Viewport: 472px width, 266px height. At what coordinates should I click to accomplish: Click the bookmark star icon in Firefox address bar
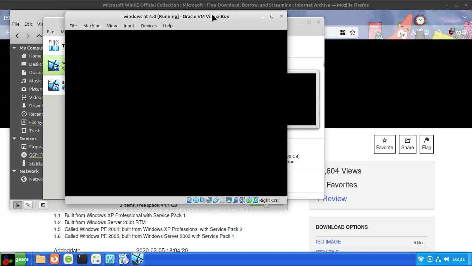click(353, 32)
